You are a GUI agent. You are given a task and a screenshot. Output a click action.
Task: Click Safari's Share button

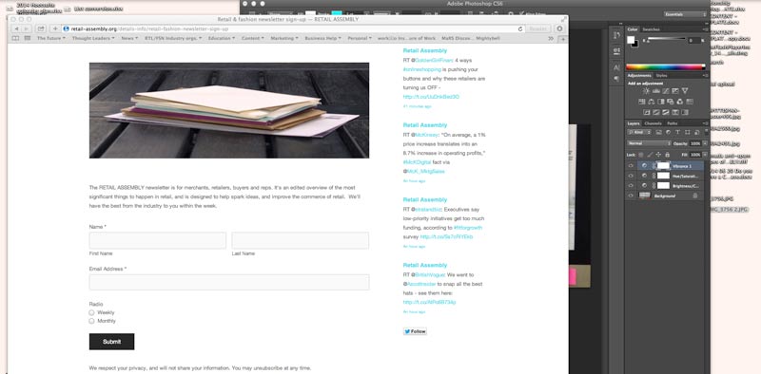pos(41,28)
